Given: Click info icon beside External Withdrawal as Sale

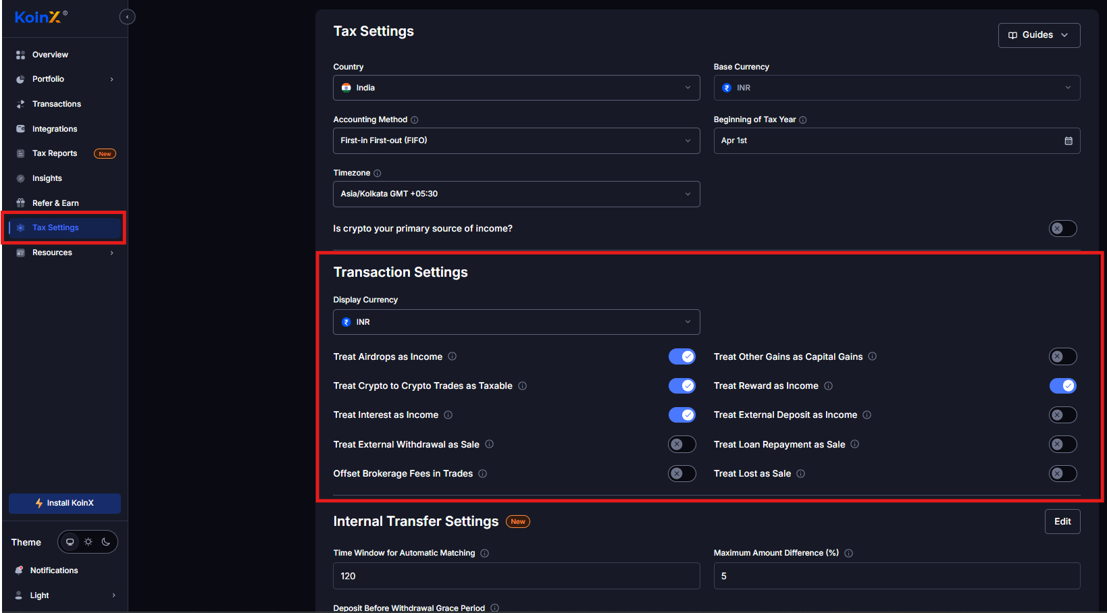Looking at the screenshot, I should (x=490, y=444).
